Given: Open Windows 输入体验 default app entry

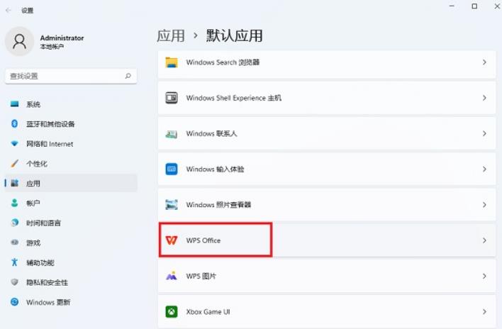Looking at the screenshot, I should point(327,169).
